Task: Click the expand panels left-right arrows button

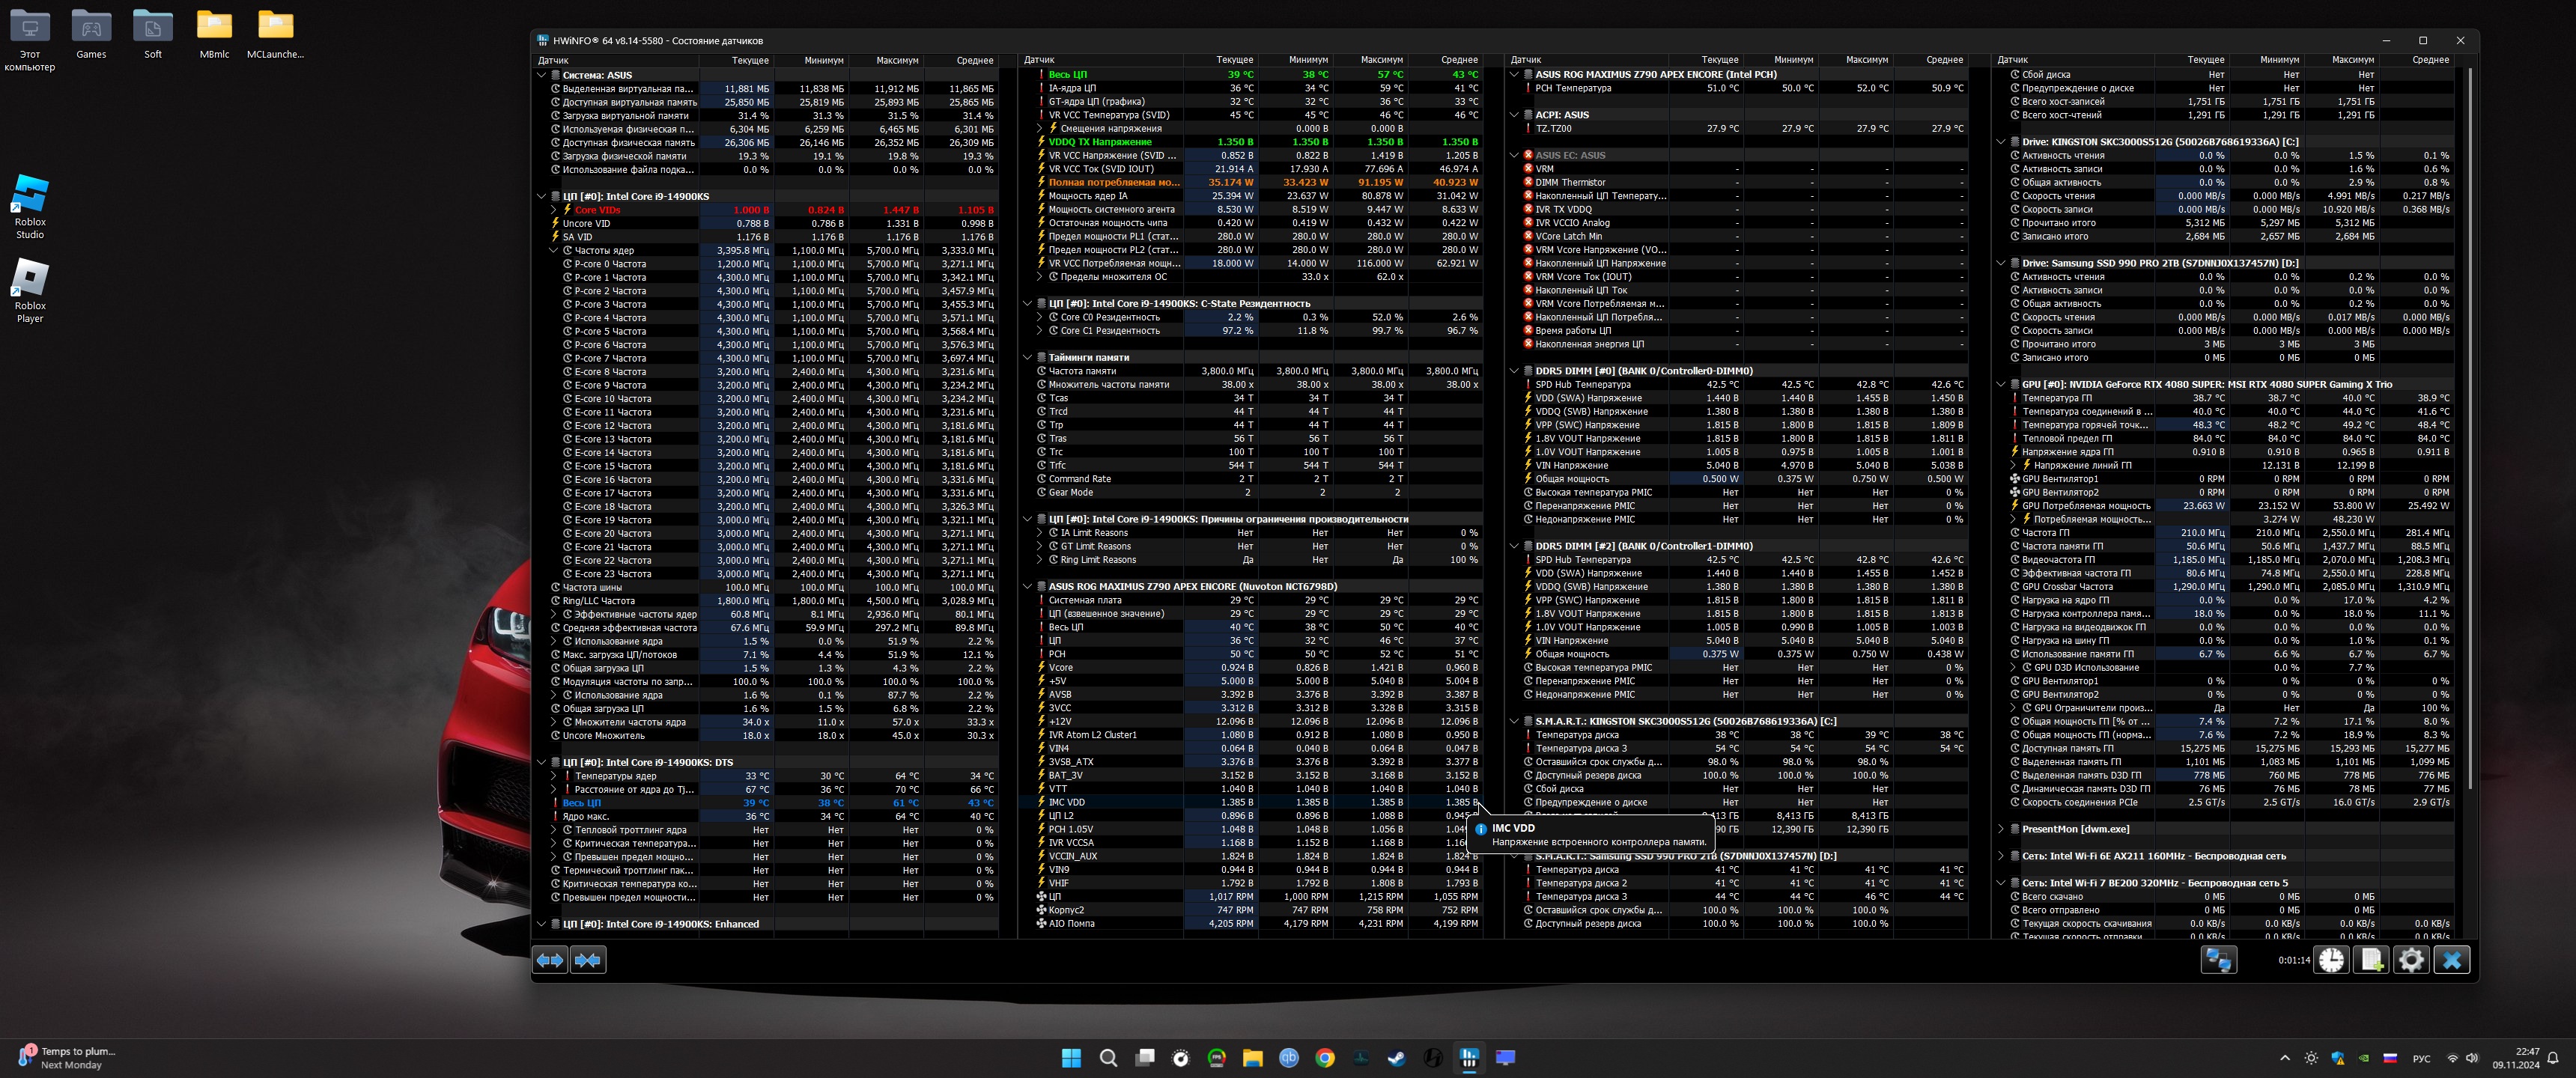Action: tap(550, 960)
